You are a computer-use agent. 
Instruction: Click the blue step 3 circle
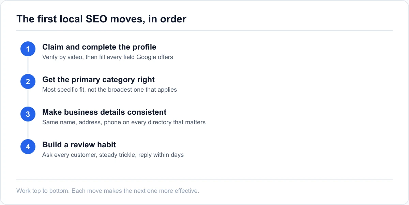[x=28, y=114]
